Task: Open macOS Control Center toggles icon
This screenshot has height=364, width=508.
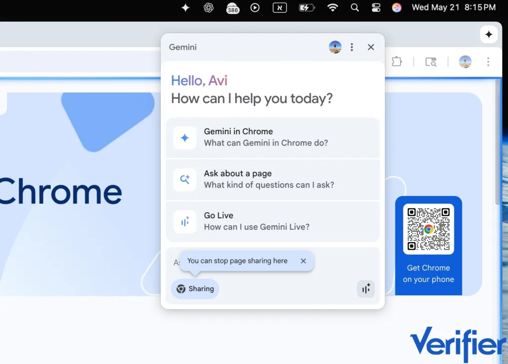Action: pos(376,7)
